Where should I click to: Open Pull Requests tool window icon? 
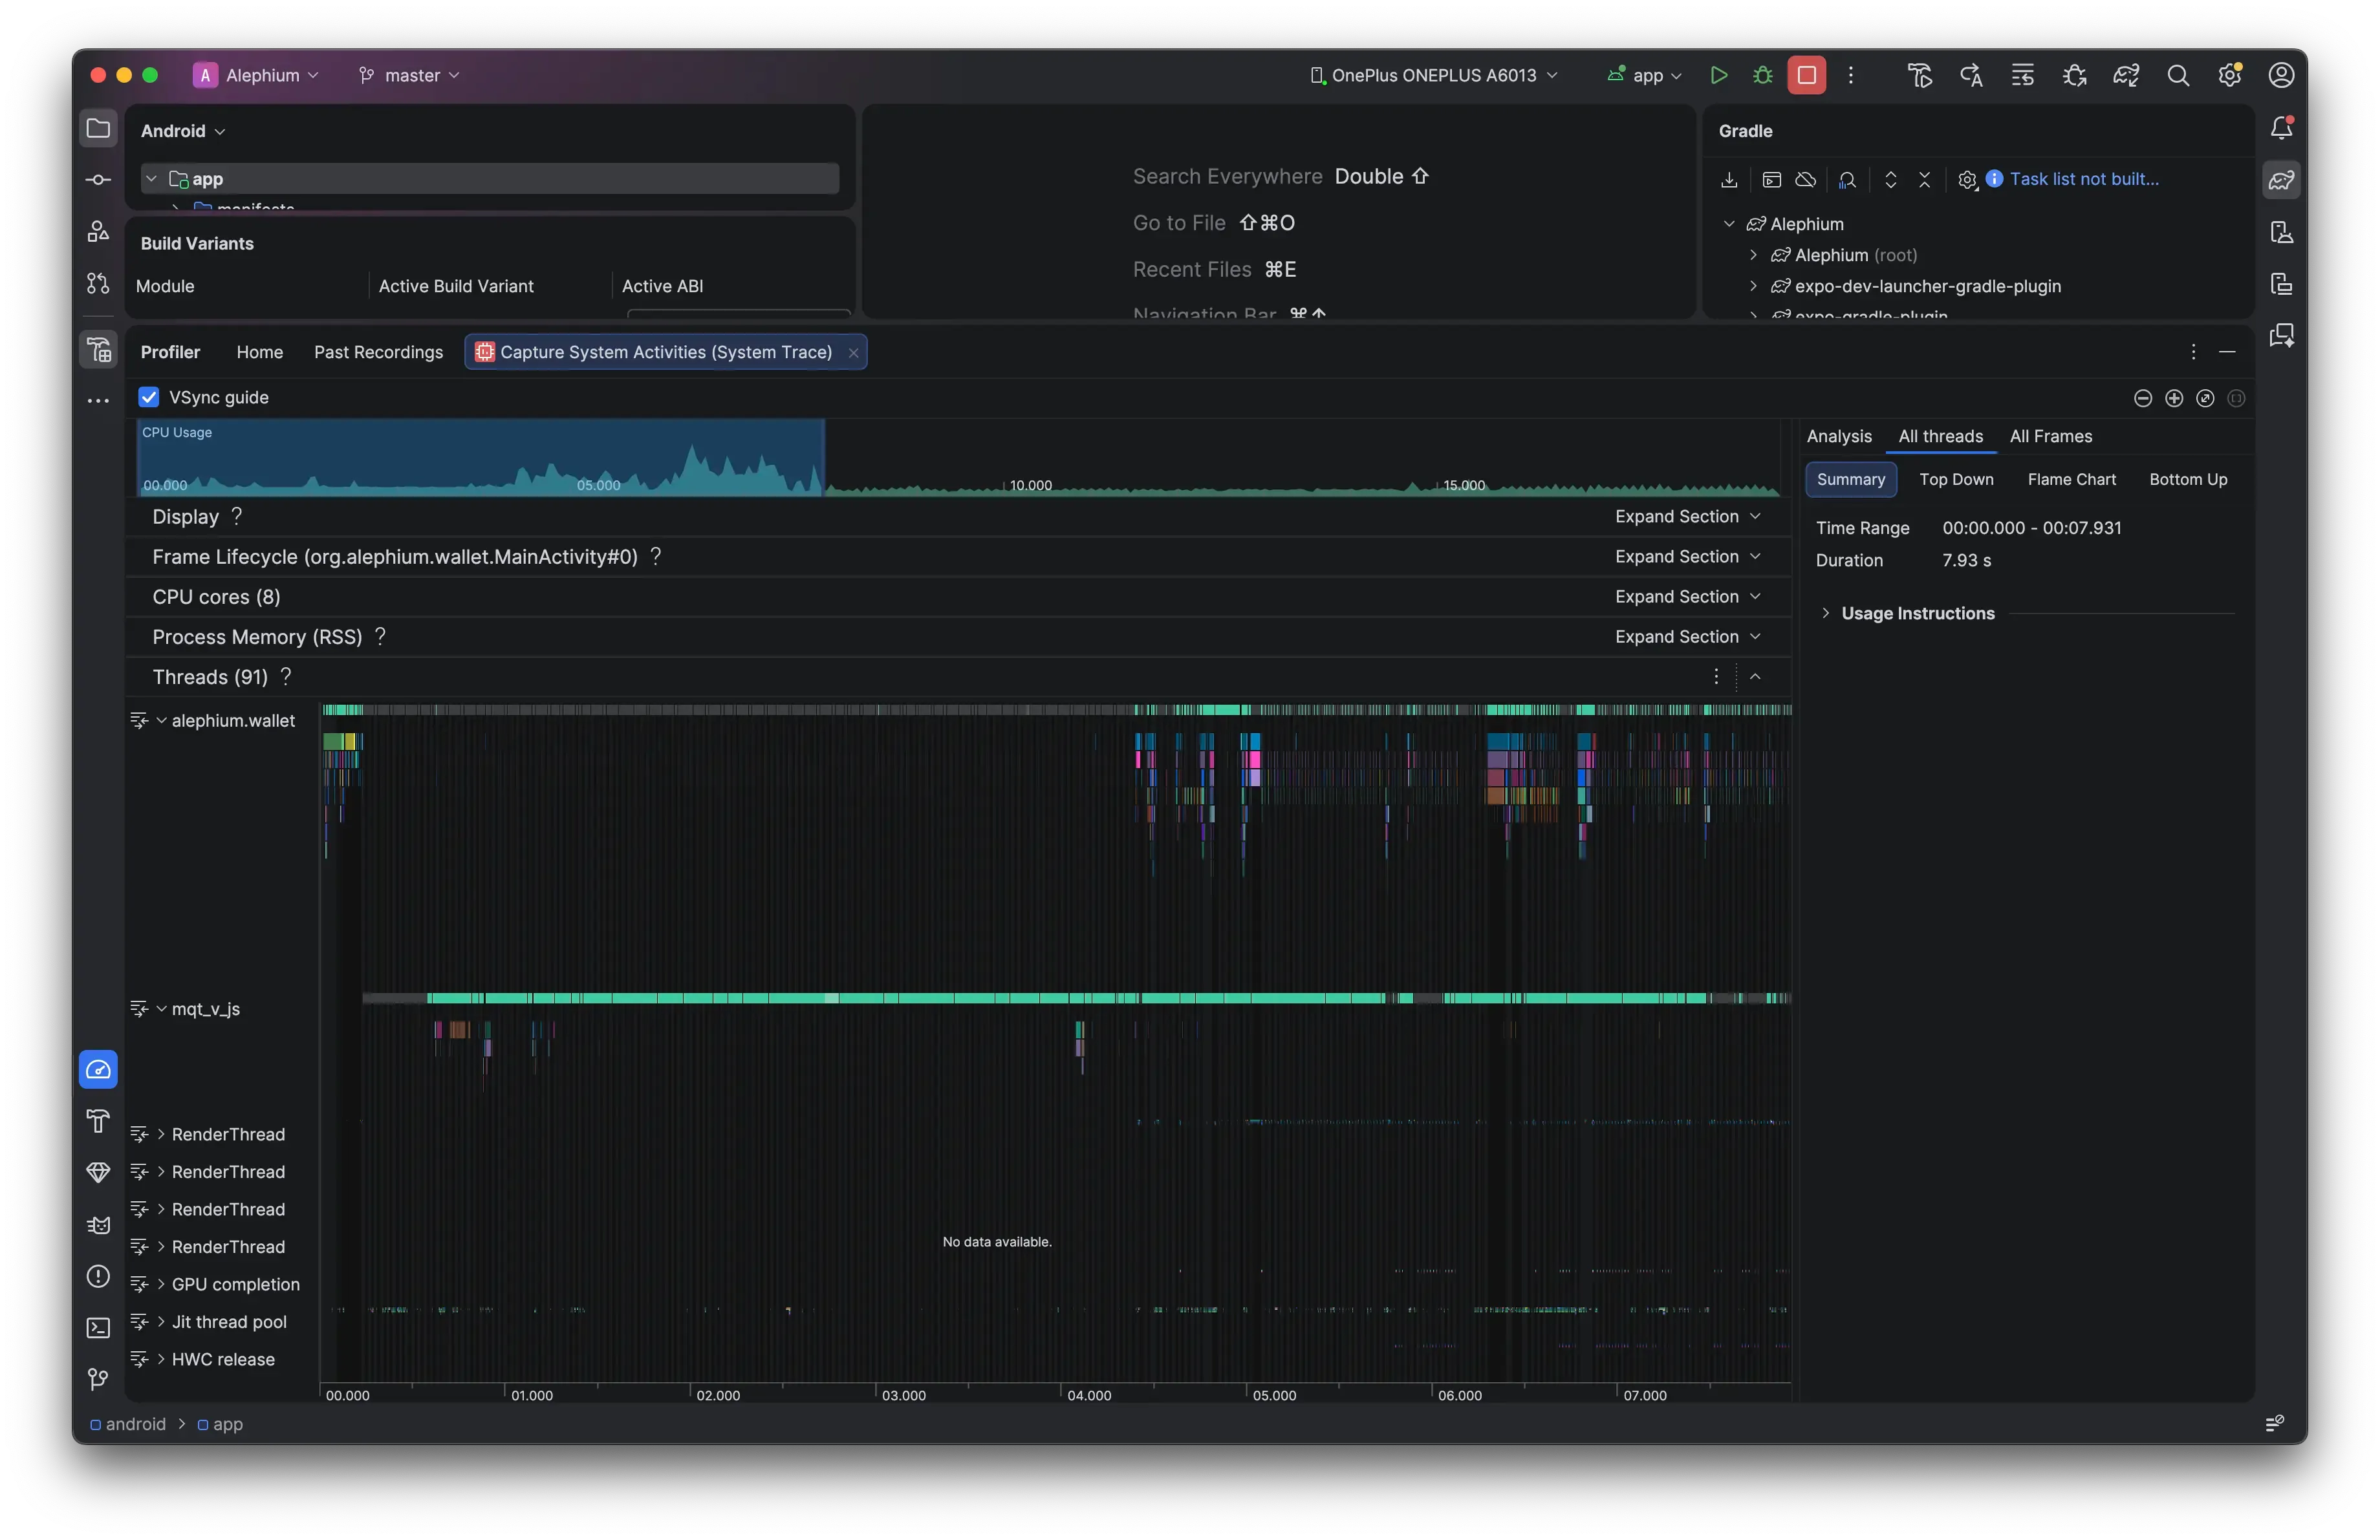[x=98, y=284]
